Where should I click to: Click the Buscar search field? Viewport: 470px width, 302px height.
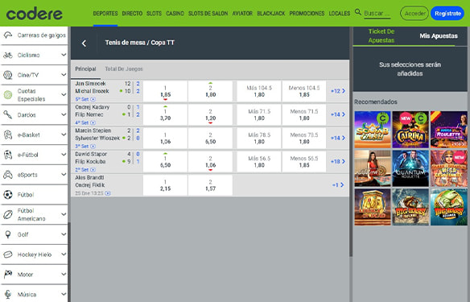tap(377, 14)
